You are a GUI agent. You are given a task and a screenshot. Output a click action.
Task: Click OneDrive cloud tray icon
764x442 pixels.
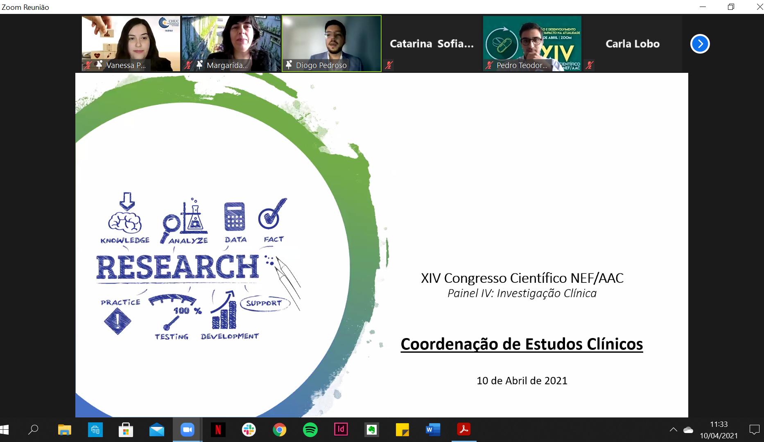point(688,430)
